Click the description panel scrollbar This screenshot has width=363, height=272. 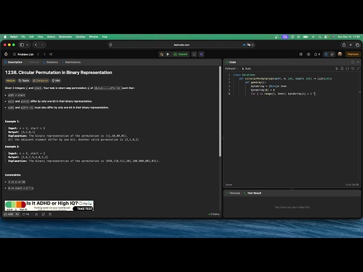220,112
